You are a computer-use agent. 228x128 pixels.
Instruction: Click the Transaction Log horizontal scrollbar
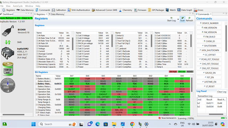[216, 114]
